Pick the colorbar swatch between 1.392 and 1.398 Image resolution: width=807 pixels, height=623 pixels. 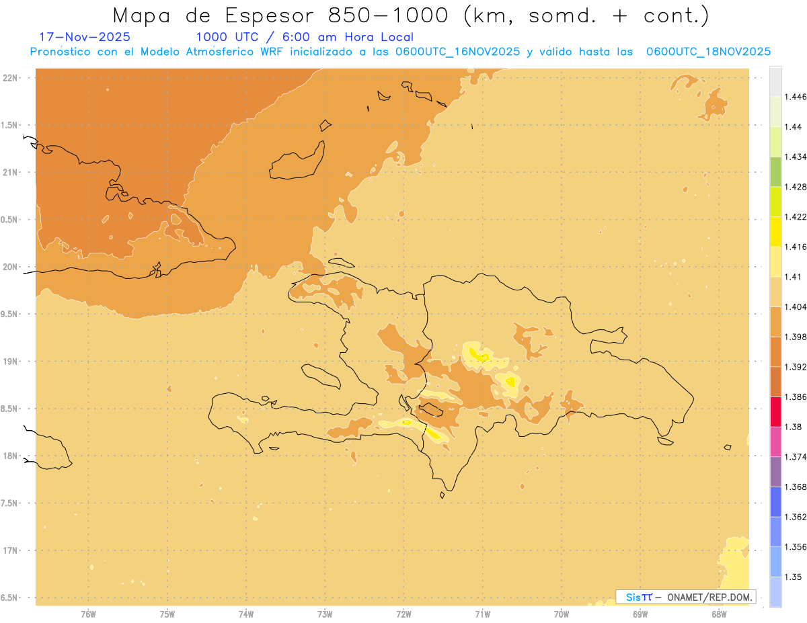click(775, 351)
